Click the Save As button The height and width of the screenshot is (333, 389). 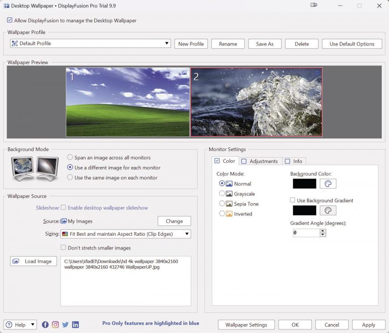(265, 44)
